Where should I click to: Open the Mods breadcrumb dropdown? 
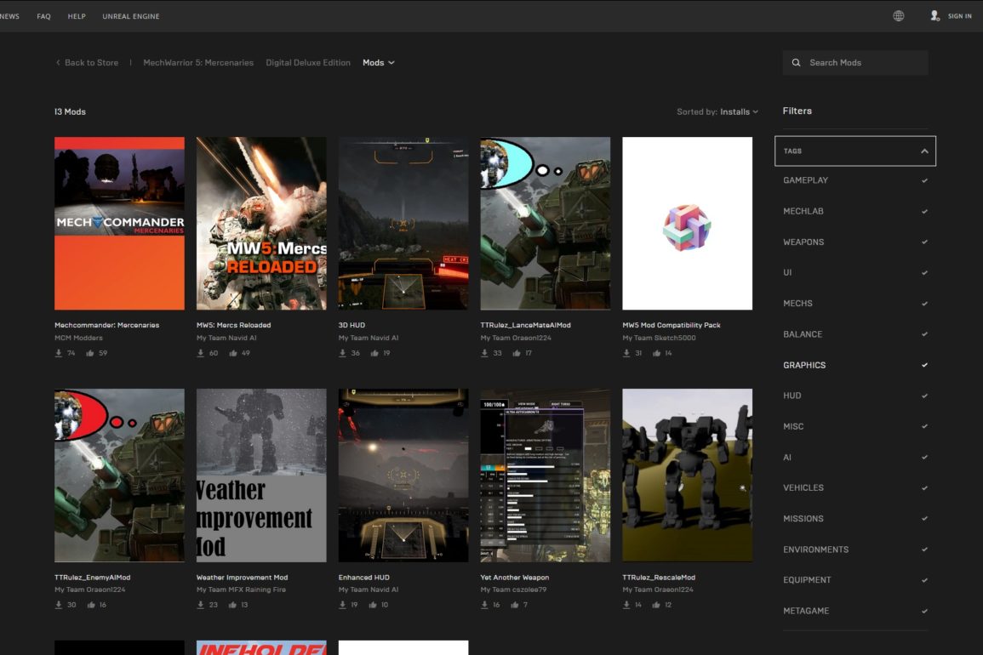coord(379,63)
